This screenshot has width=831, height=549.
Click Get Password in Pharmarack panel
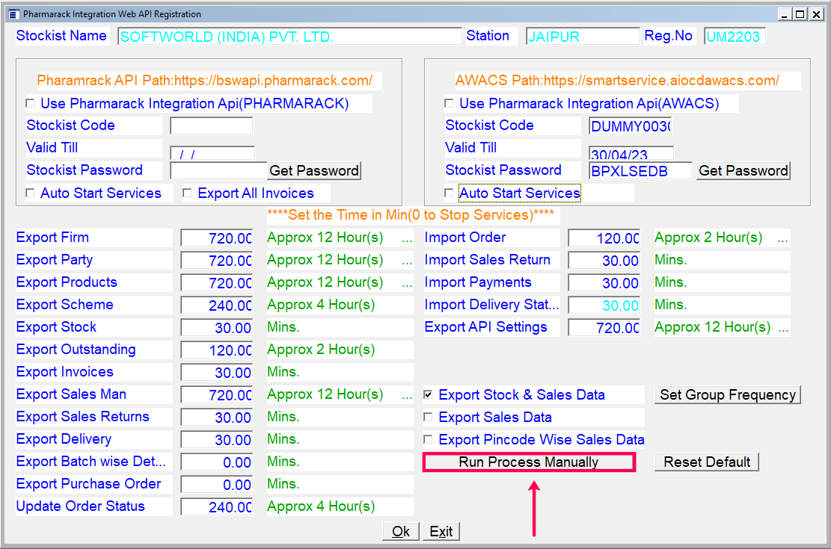tap(314, 170)
